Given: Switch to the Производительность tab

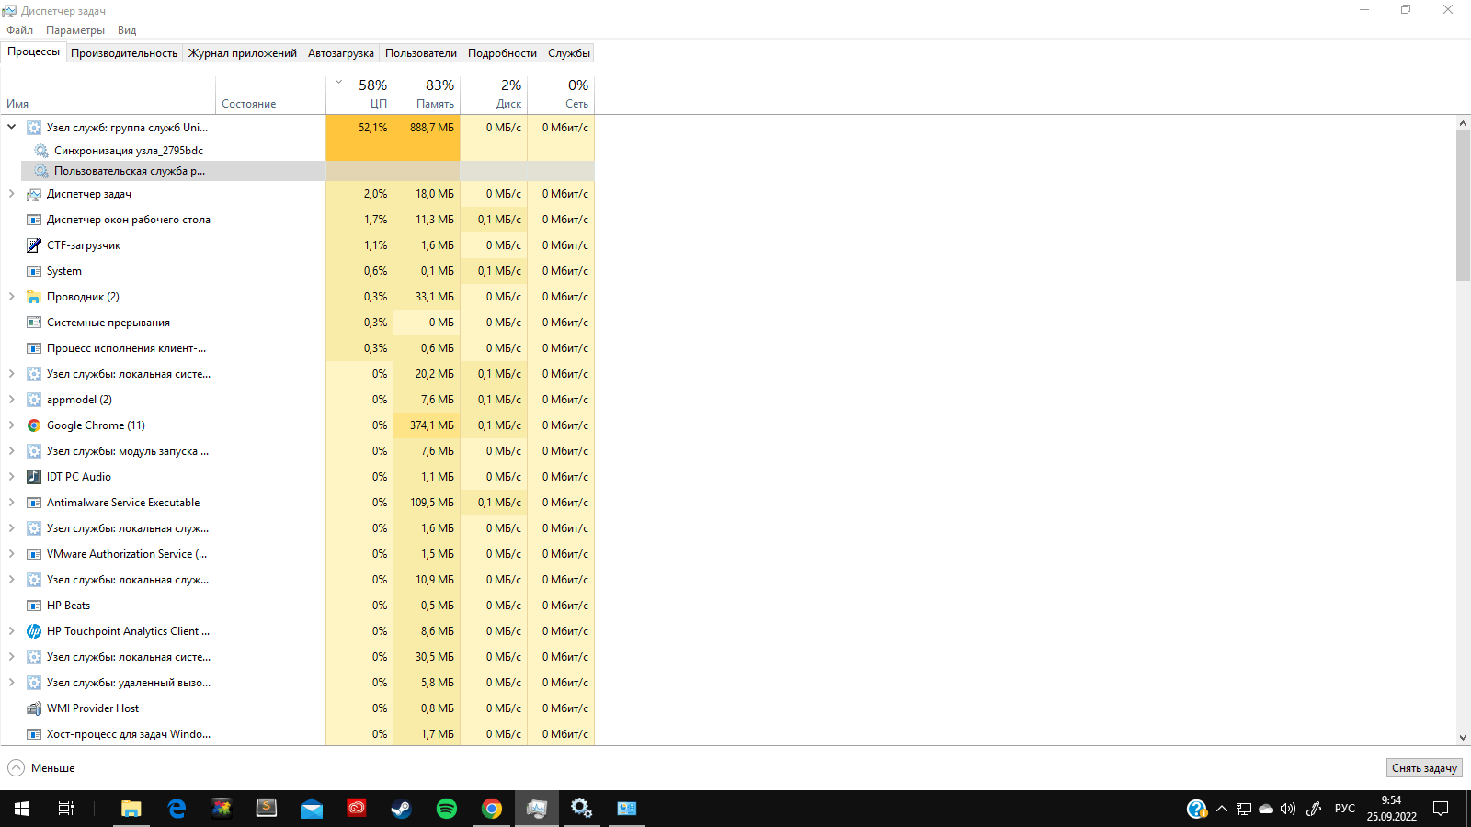Looking at the screenshot, I should pos(124,53).
